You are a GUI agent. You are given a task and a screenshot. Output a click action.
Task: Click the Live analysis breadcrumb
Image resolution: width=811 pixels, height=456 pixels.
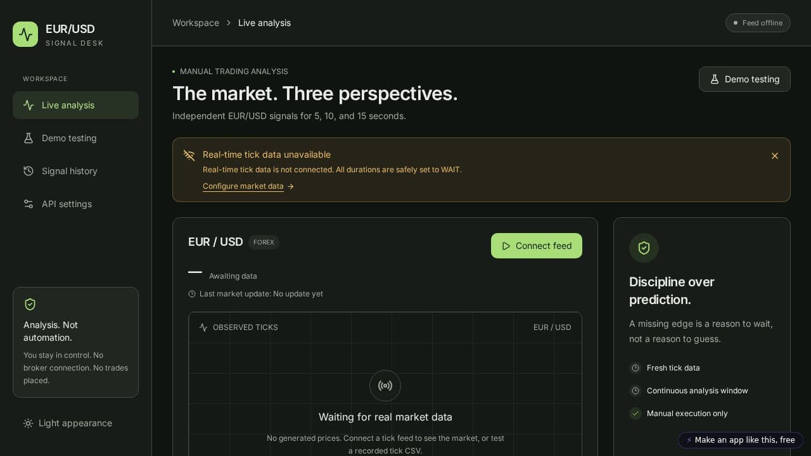point(264,23)
